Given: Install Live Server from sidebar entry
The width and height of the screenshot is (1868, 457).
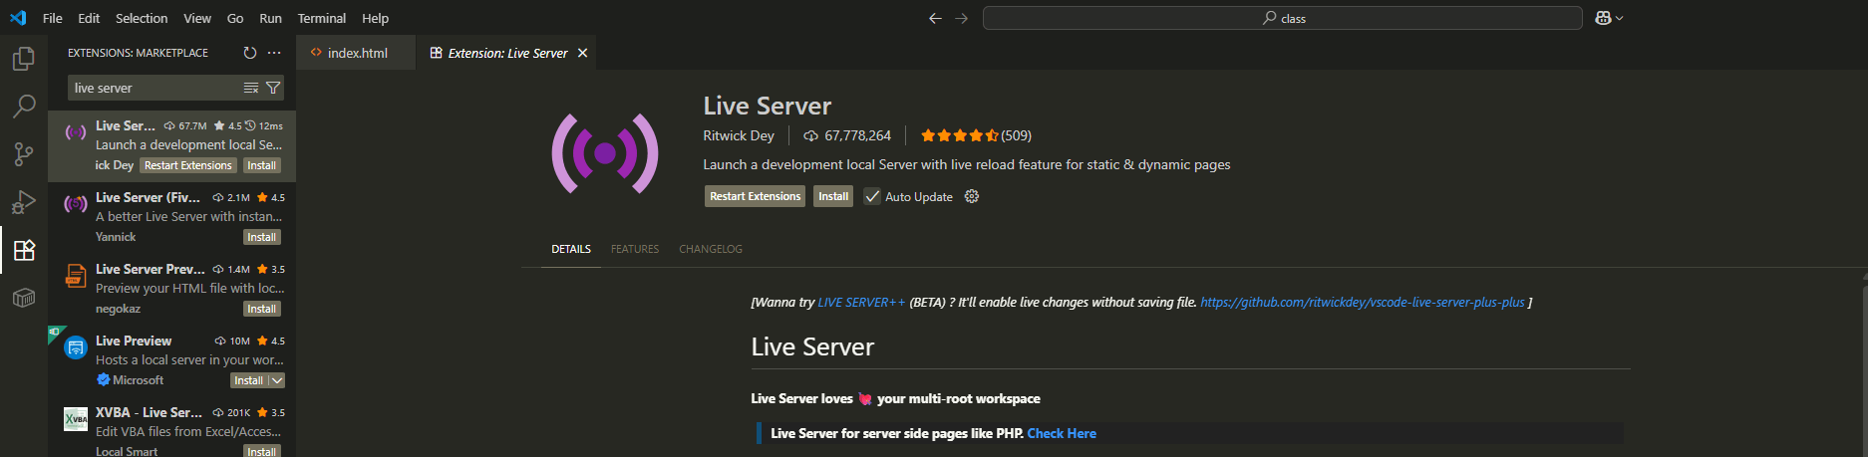Looking at the screenshot, I should 262,166.
